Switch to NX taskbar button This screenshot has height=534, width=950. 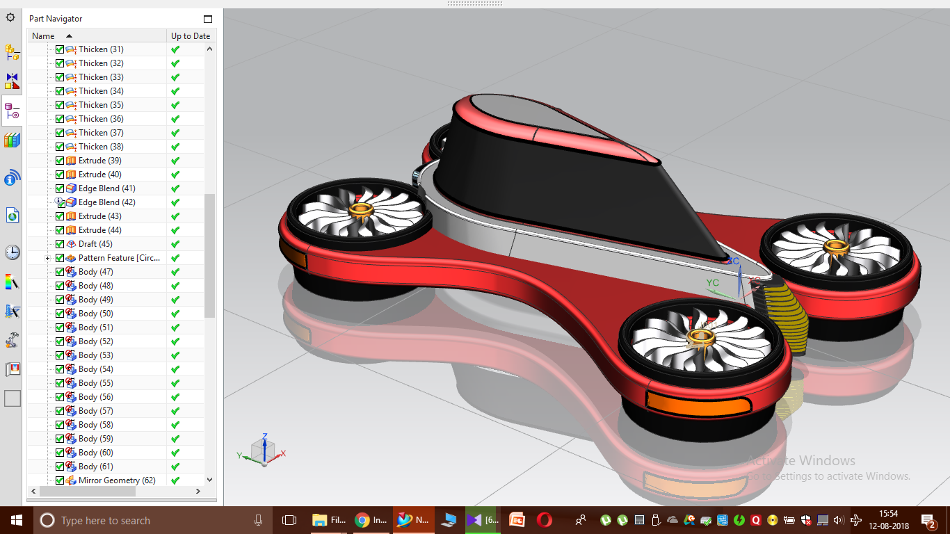pos(412,520)
